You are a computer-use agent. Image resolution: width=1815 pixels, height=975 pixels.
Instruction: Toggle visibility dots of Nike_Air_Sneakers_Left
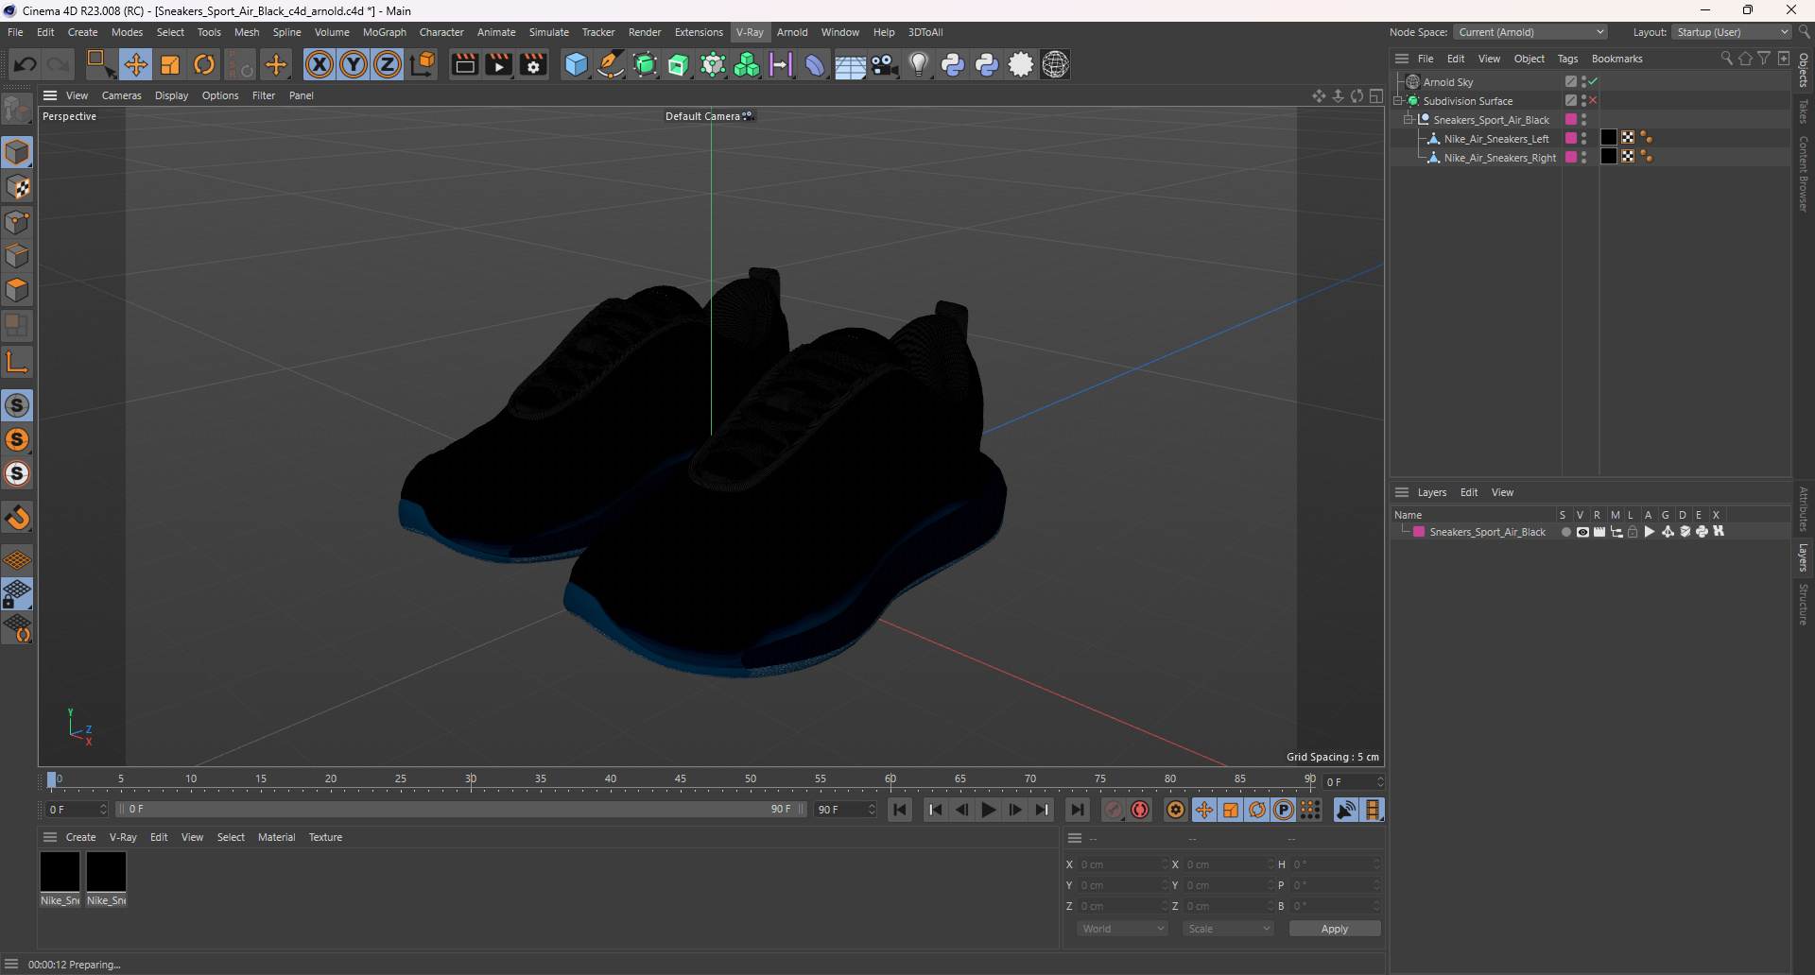[1583, 138]
